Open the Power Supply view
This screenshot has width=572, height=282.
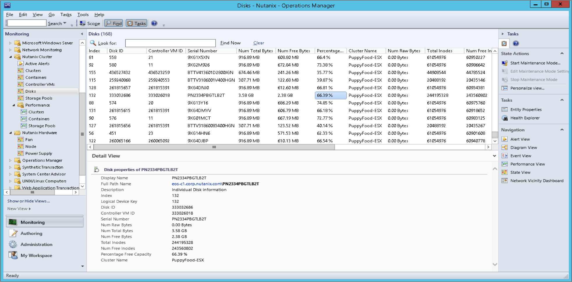pos(39,153)
